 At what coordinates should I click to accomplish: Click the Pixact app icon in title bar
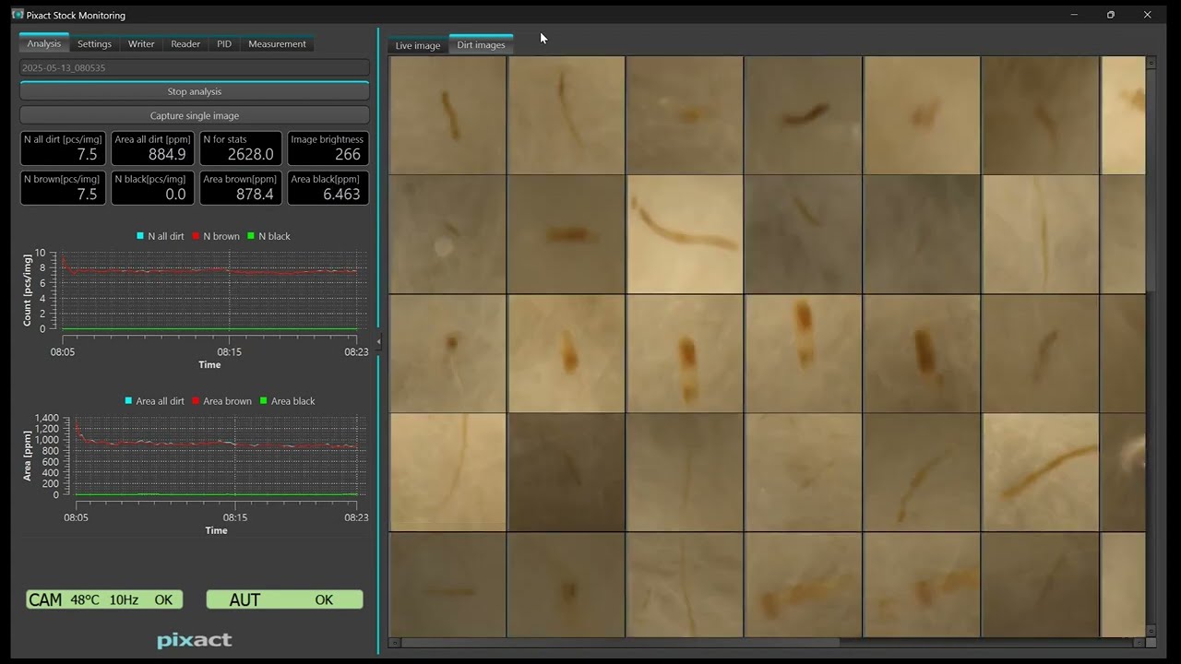(17, 15)
